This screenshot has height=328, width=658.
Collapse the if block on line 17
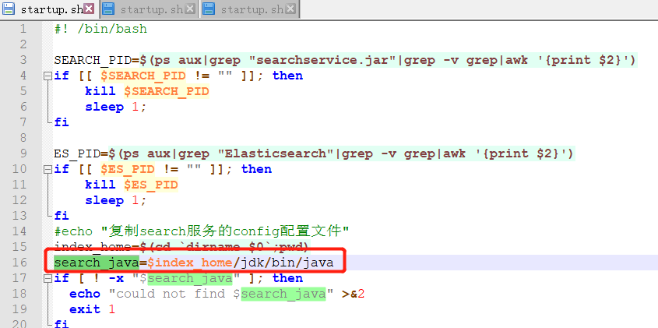[47, 278]
